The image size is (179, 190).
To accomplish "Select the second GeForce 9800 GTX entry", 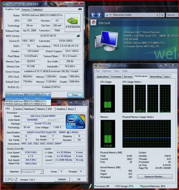I will coord(28,101).
